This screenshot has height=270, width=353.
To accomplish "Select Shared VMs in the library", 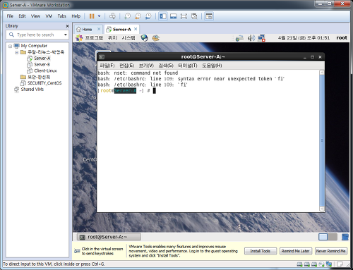I will pos(32,90).
